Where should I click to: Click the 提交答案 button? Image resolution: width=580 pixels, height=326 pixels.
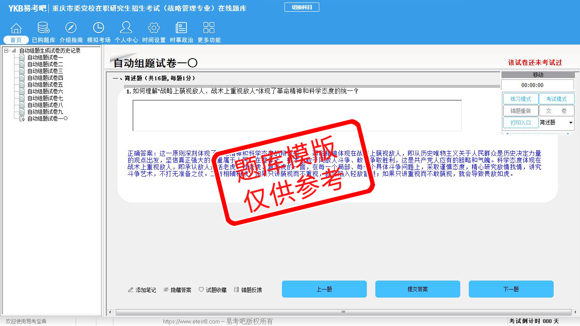[417, 289]
